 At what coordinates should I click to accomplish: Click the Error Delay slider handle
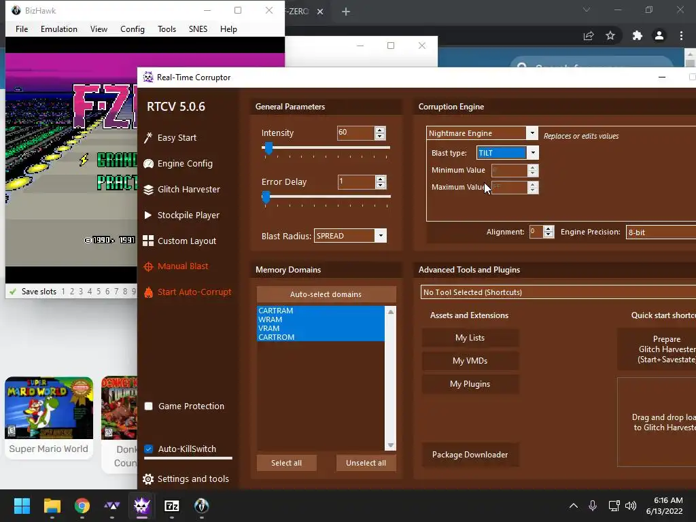(266, 197)
